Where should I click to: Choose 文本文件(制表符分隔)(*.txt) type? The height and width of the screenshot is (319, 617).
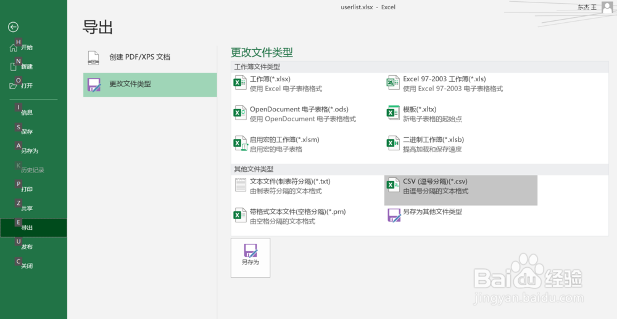(307, 190)
